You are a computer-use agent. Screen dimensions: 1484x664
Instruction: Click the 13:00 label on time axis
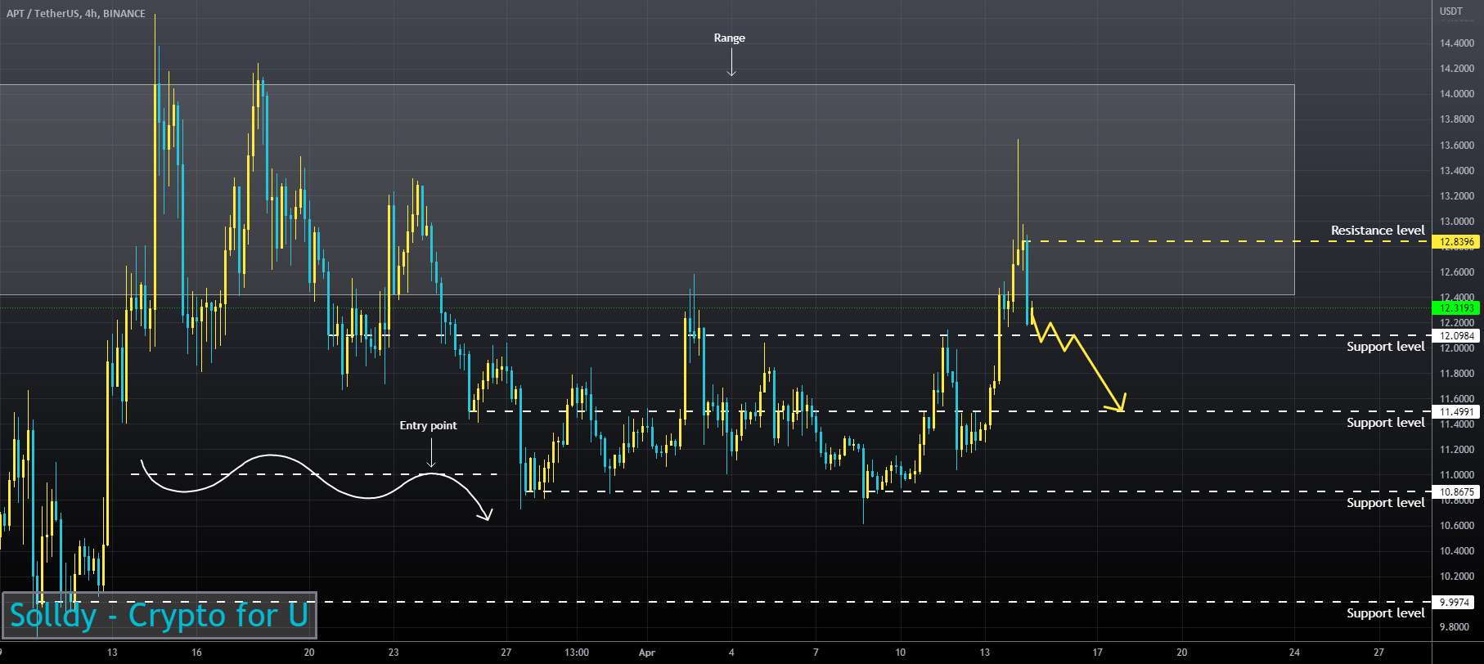point(577,653)
